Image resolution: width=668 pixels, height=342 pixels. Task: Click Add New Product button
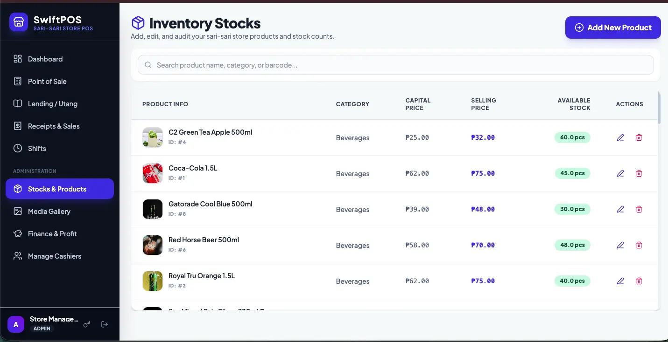(x=613, y=27)
